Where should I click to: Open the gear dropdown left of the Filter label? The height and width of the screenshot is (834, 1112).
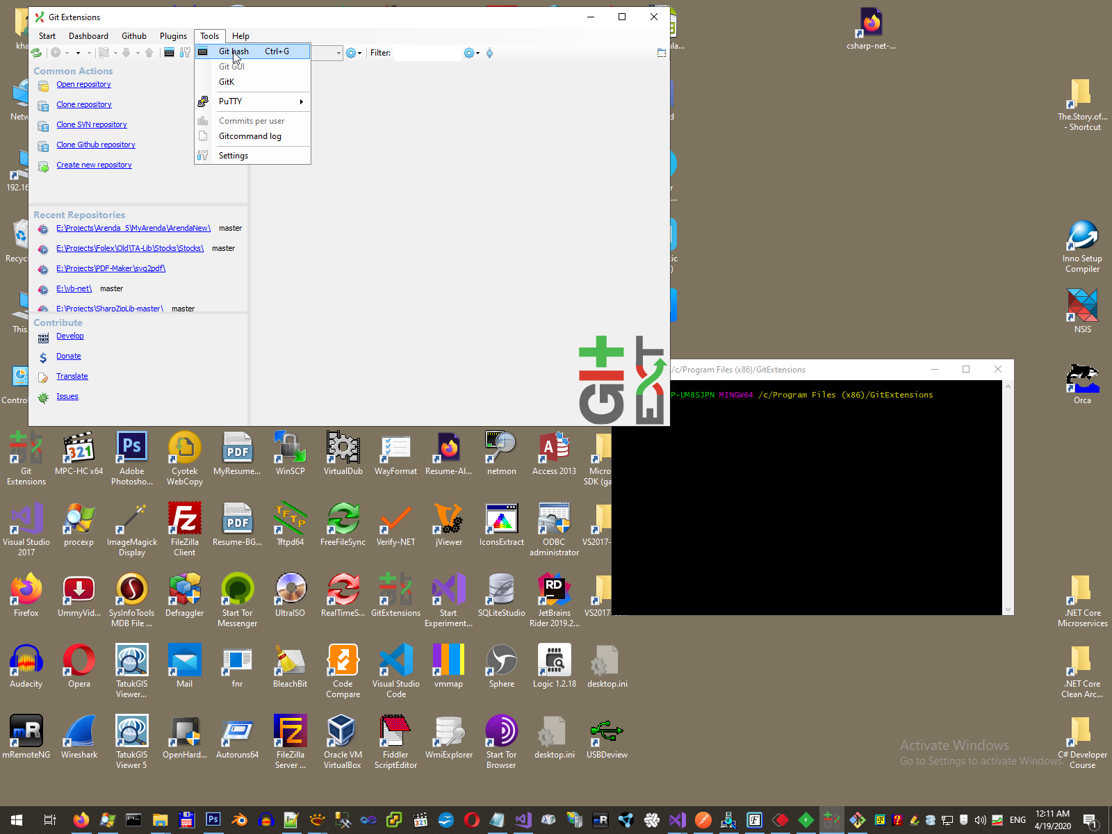pyautogui.click(x=354, y=53)
